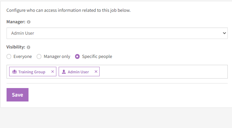The width and height of the screenshot is (232, 128).
Task: Click the empty area of the people field
Action: [163, 72]
